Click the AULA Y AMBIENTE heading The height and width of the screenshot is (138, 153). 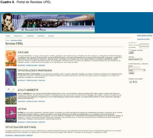pos(28,90)
